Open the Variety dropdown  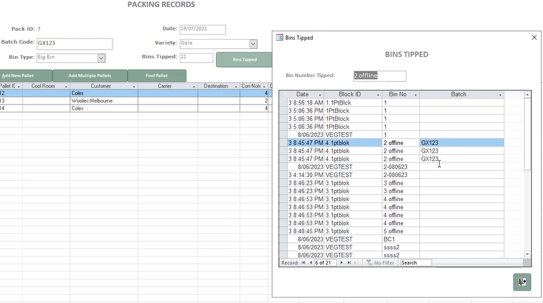click(x=253, y=44)
